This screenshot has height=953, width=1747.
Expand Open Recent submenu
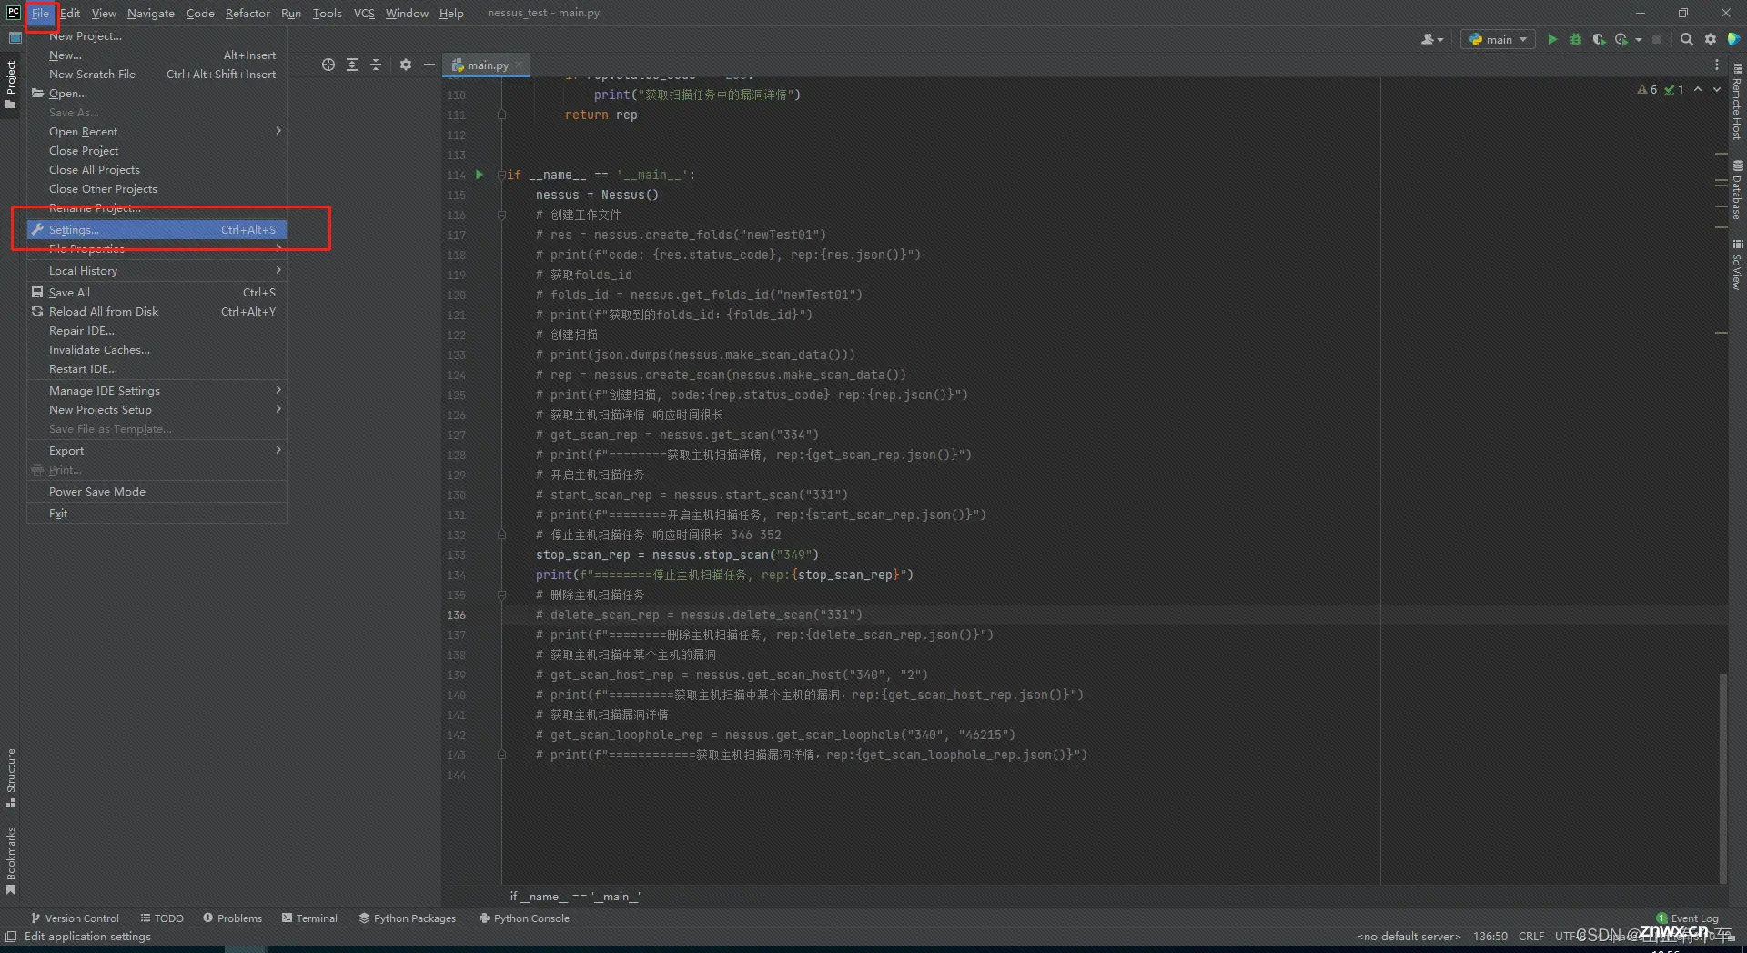tap(157, 131)
